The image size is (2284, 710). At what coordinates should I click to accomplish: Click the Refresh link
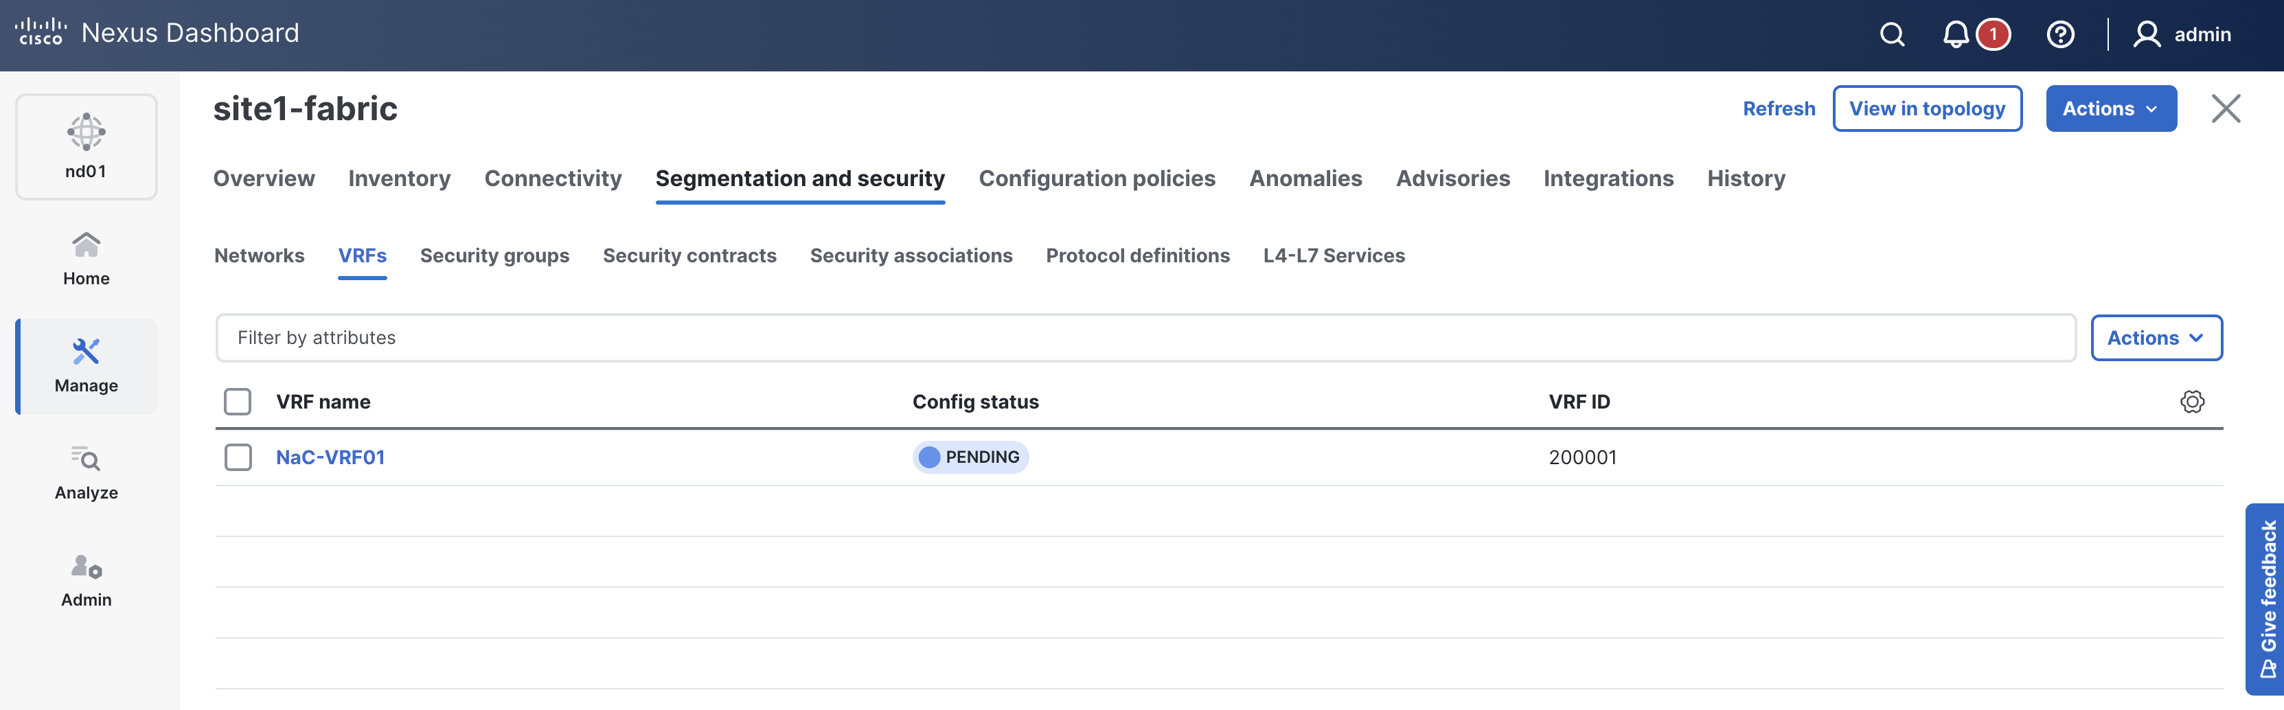point(1778,108)
